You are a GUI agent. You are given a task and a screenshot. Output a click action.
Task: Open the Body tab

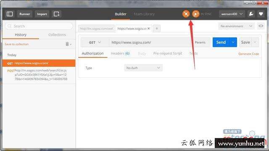coord(142,54)
